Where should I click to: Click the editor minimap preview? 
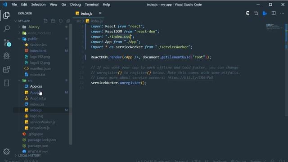click(x=274, y=27)
